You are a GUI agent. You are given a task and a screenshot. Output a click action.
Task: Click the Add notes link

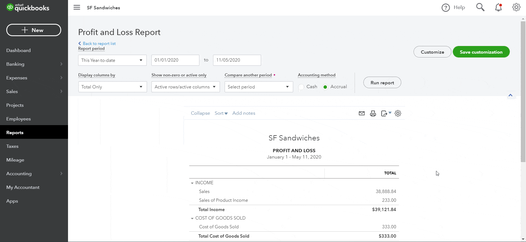(244, 113)
